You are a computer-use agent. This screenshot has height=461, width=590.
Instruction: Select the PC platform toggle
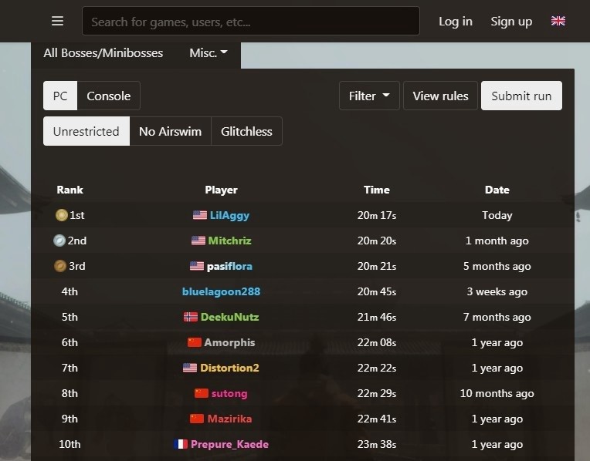(x=60, y=96)
